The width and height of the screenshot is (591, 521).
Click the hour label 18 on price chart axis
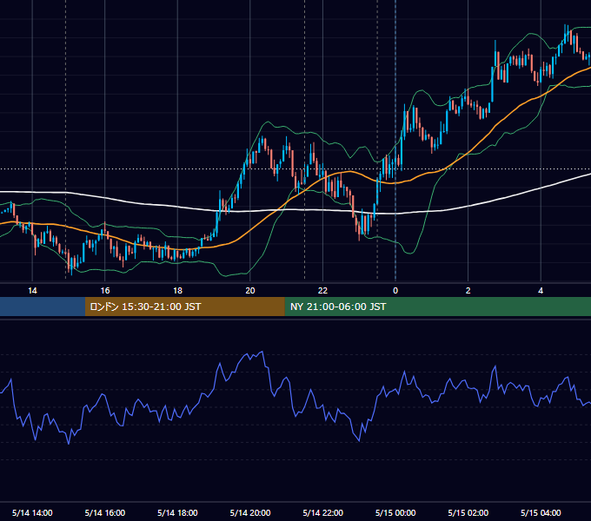(177, 291)
